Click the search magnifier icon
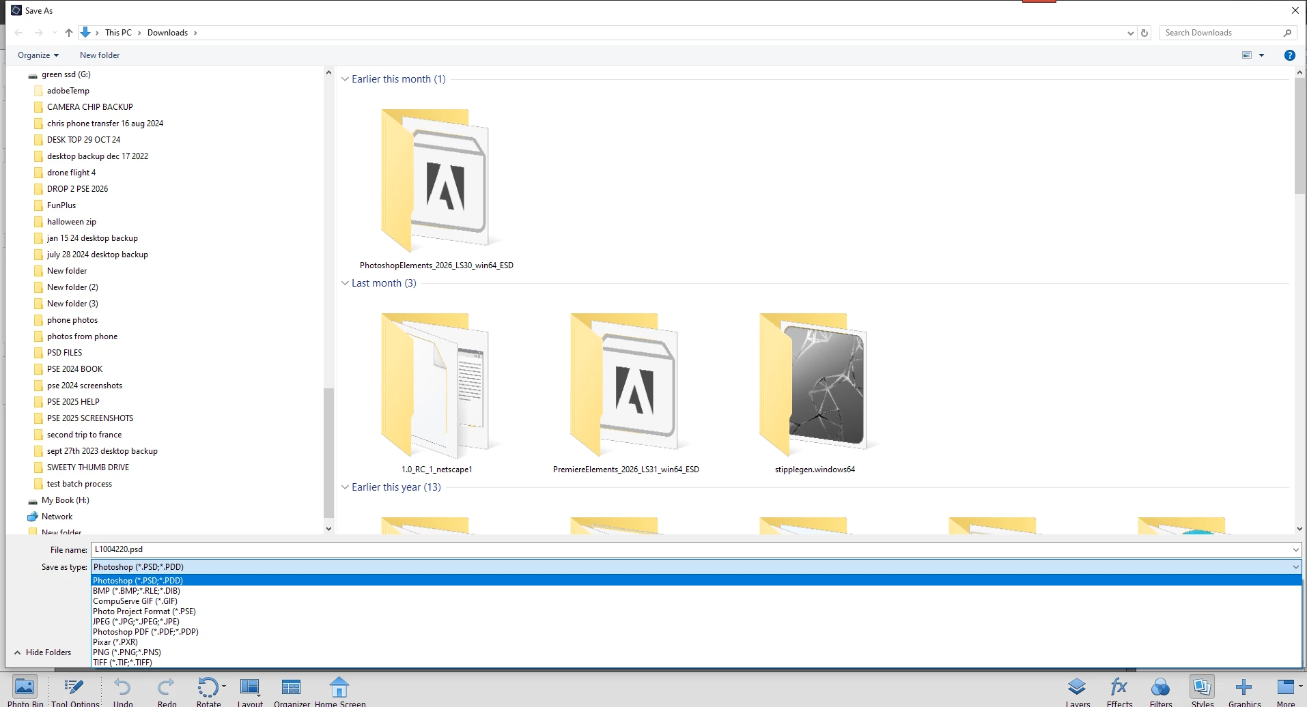This screenshot has height=707, width=1307. [1287, 33]
